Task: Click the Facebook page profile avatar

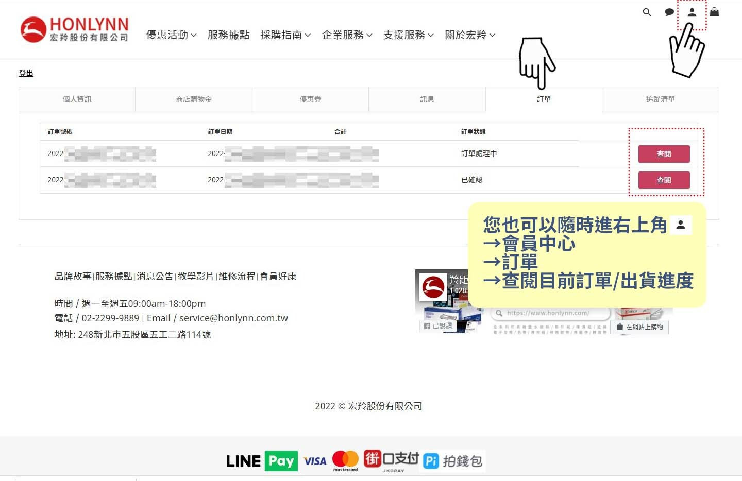Action: pyautogui.click(x=433, y=287)
